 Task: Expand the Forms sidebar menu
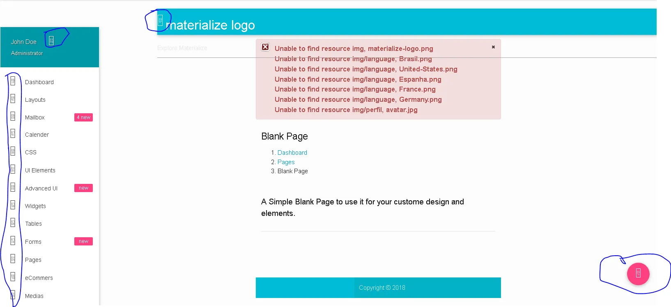coord(33,242)
